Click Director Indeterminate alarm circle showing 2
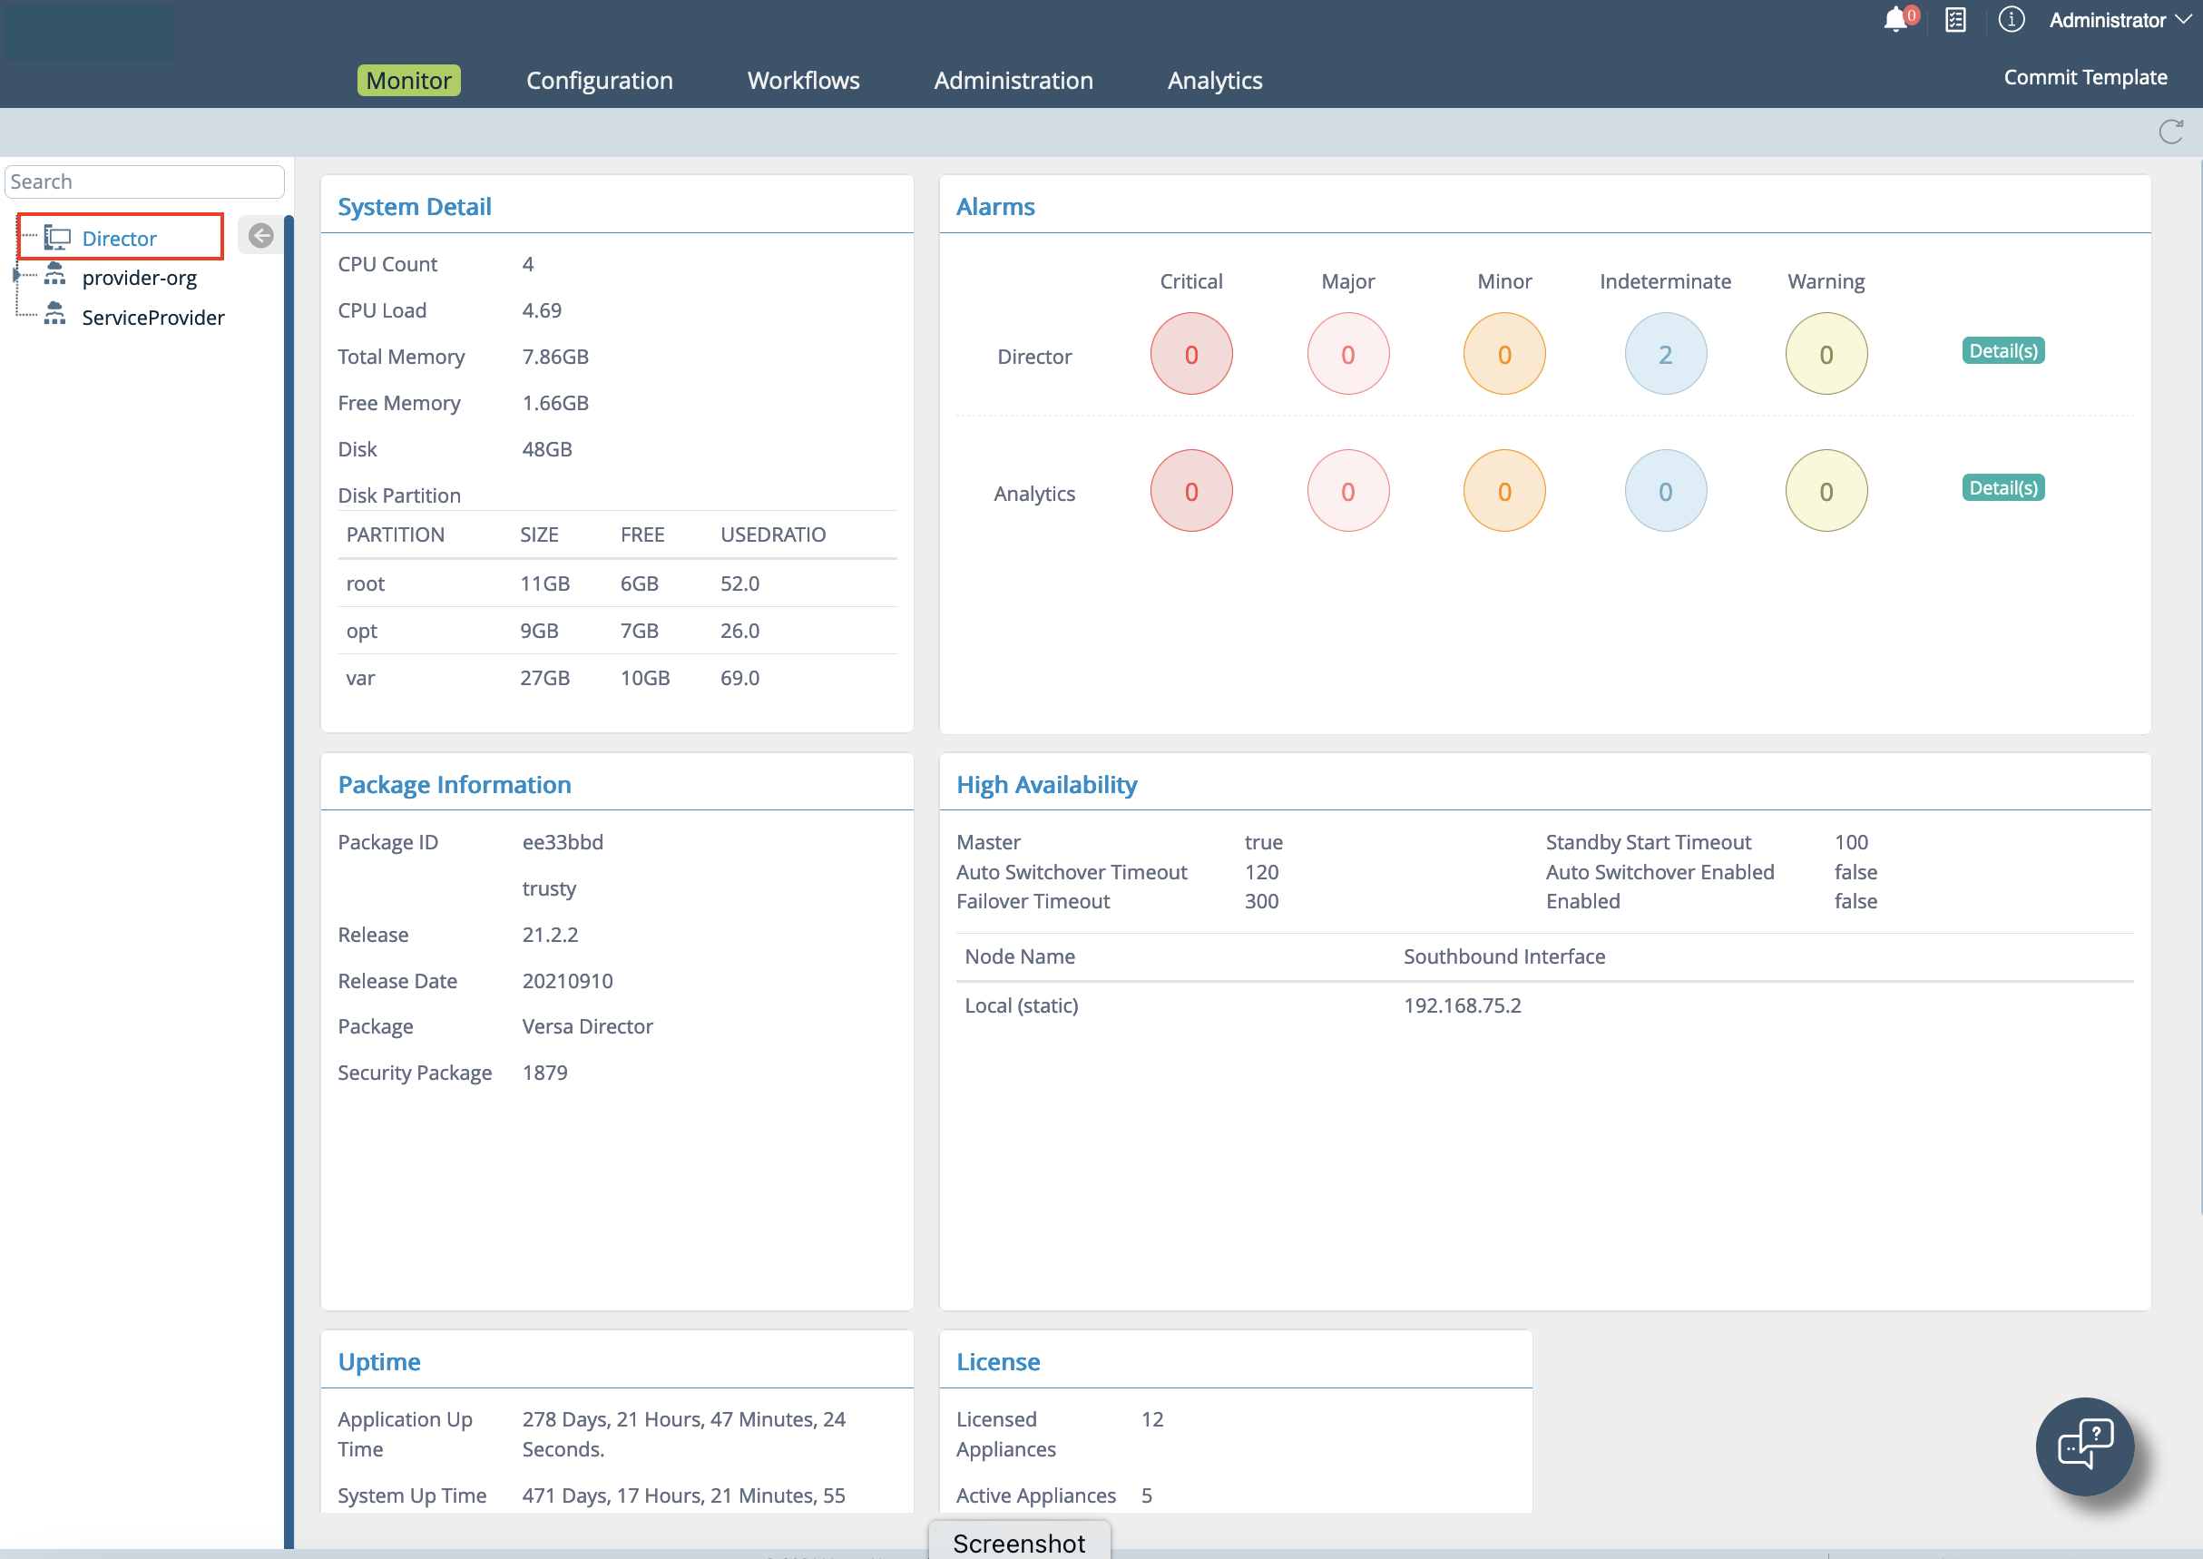Viewport: 2203px width, 1559px height. (1666, 354)
